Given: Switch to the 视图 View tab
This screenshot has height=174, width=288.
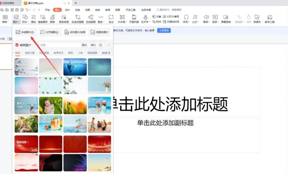Looking at the screenshot, I should [x=118, y=10].
